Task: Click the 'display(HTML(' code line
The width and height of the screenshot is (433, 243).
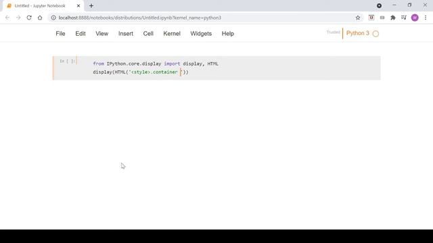Action: (x=141, y=72)
